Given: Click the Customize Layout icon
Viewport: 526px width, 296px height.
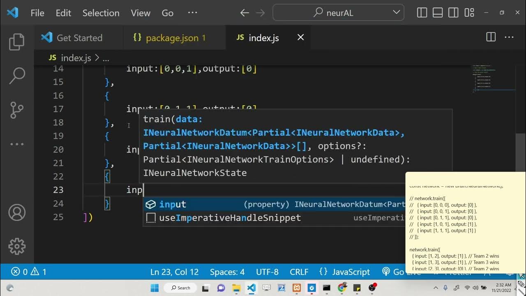Looking at the screenshot, I should 469,13.
